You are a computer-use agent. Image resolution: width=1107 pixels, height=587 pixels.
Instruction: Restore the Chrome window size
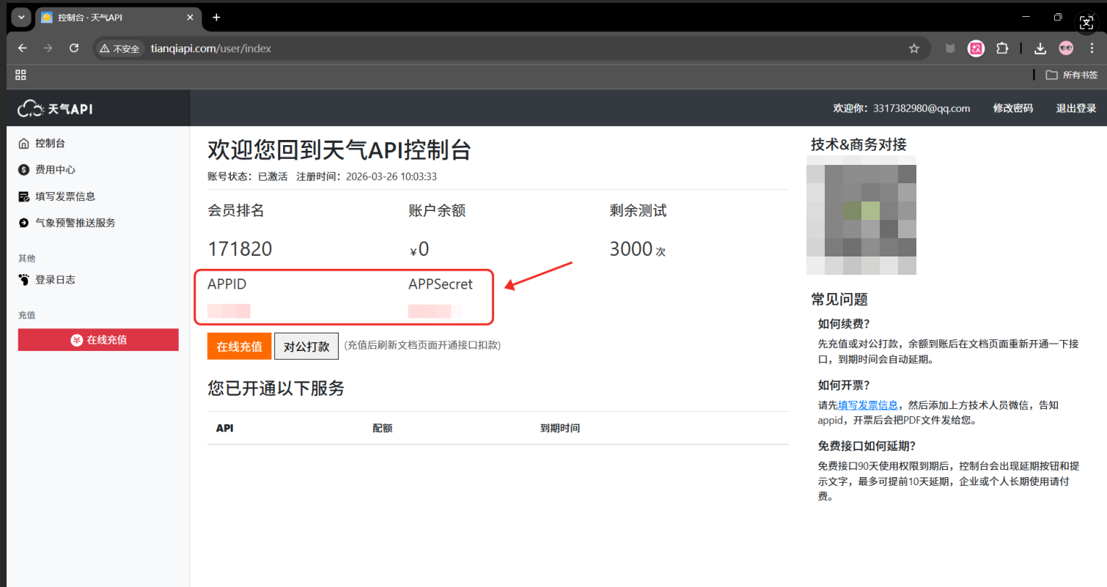point(1058,17)
